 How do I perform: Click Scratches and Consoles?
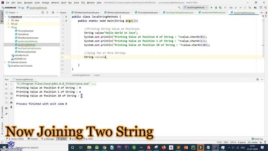coord(21,66)
